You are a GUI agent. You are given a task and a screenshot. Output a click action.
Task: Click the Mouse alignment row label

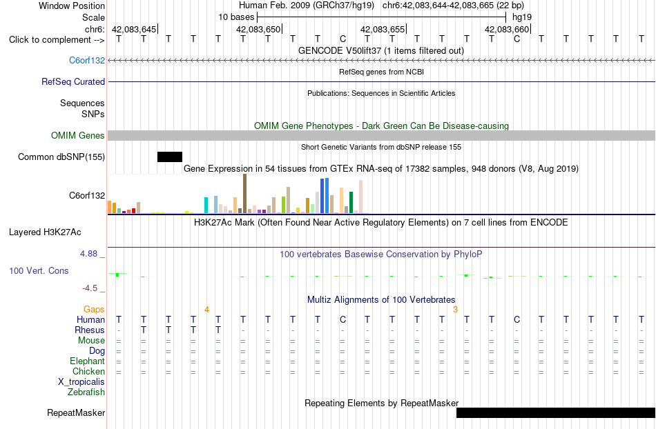(x=91, y=341)
